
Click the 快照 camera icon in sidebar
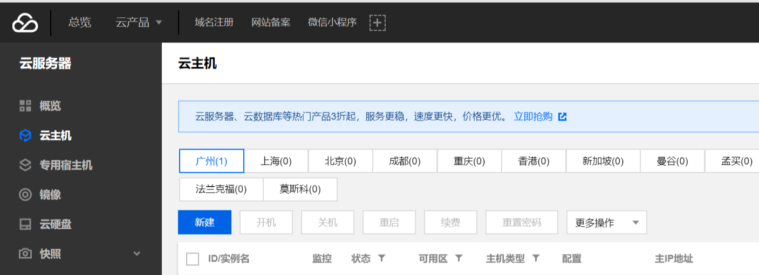(x=25, y=253)
